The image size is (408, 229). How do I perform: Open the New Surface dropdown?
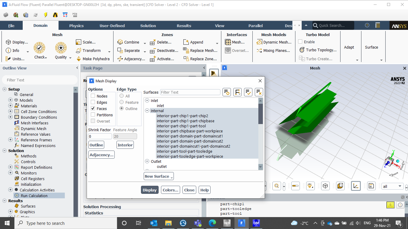[159, 176]
